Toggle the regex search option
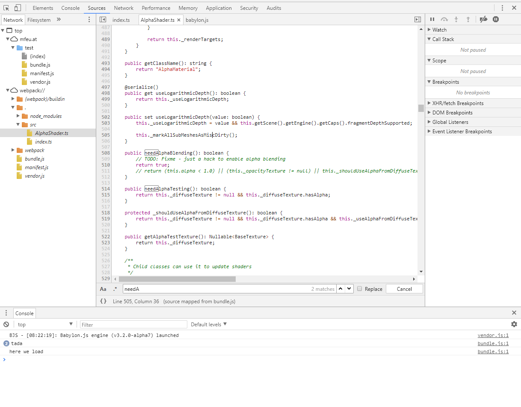The height and width of the screenshot is (407, 521). point(115,289)
